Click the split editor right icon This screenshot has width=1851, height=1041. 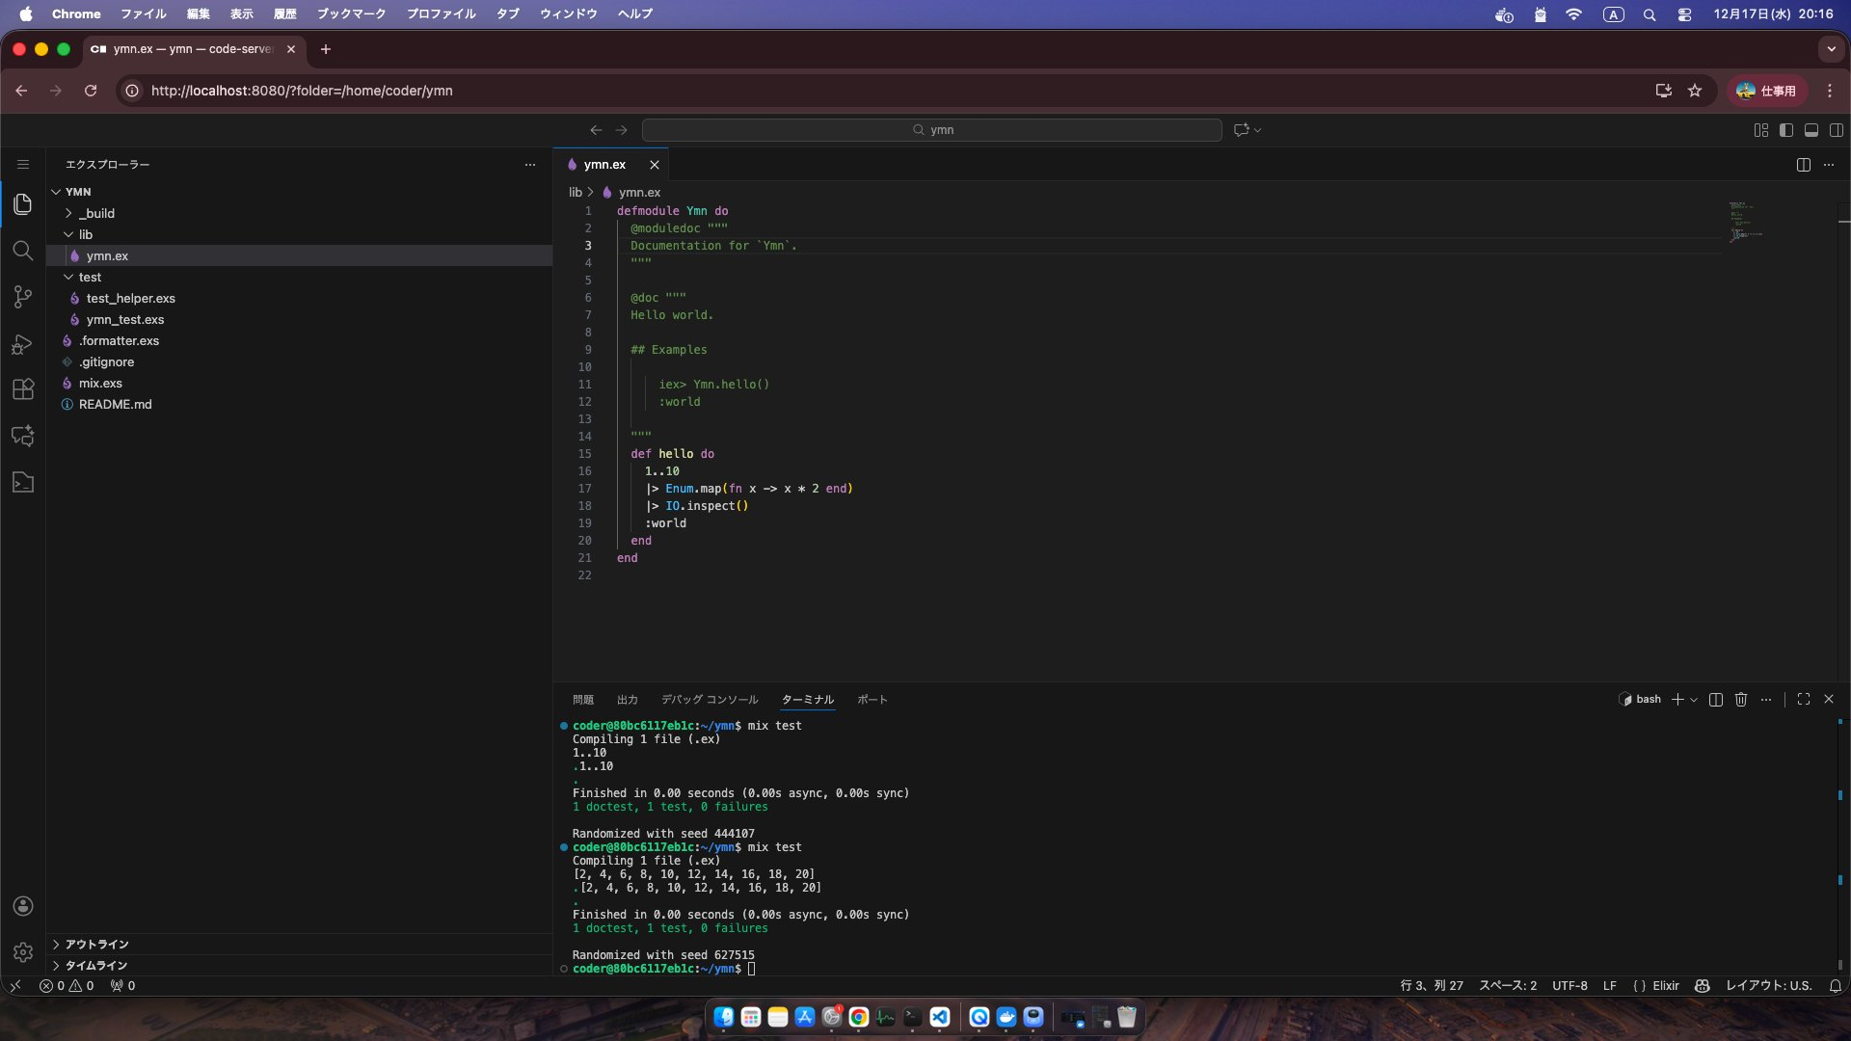point(1803,165)
